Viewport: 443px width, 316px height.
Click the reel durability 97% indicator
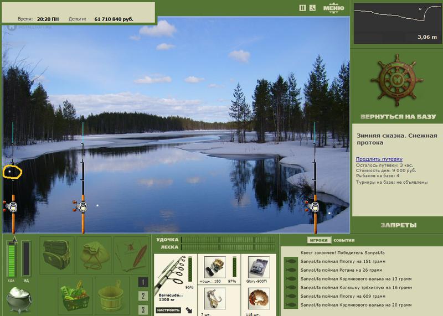tap(234, 267)
